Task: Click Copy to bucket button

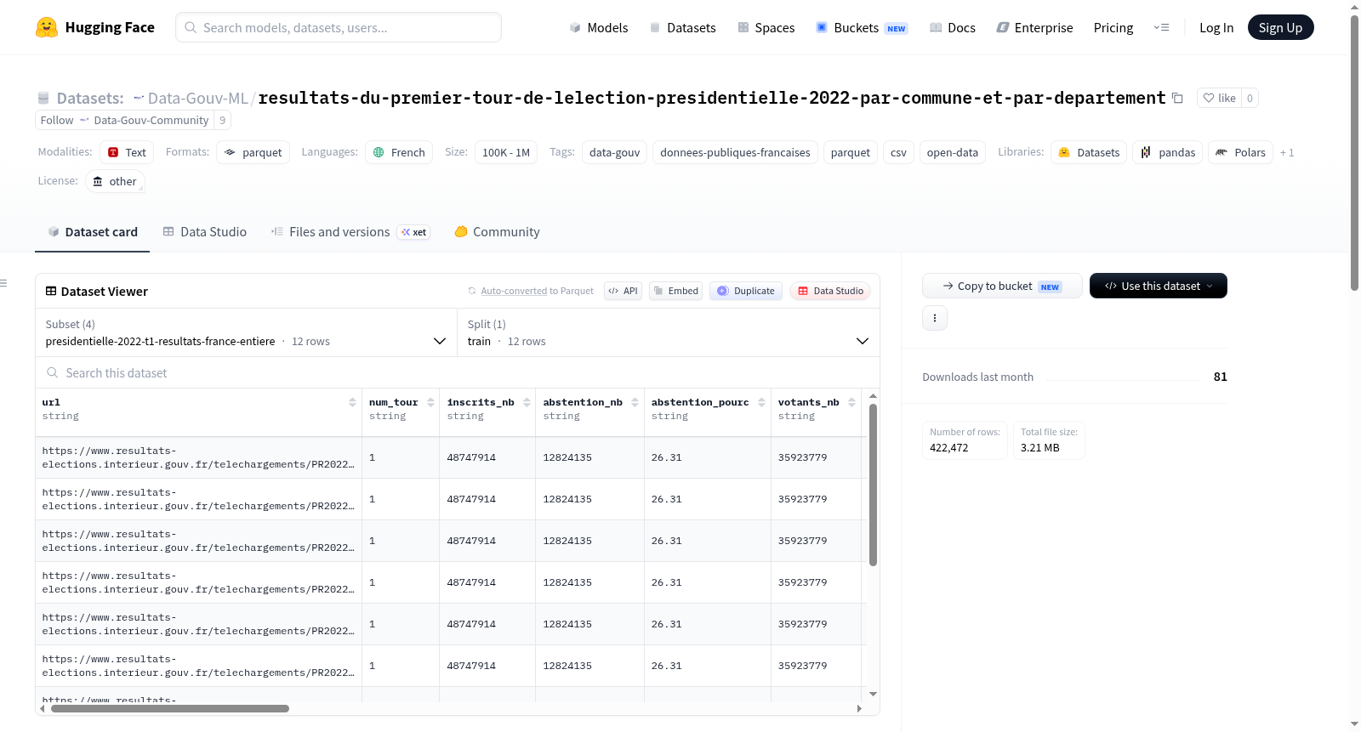Action: (x=1002, y=286)
